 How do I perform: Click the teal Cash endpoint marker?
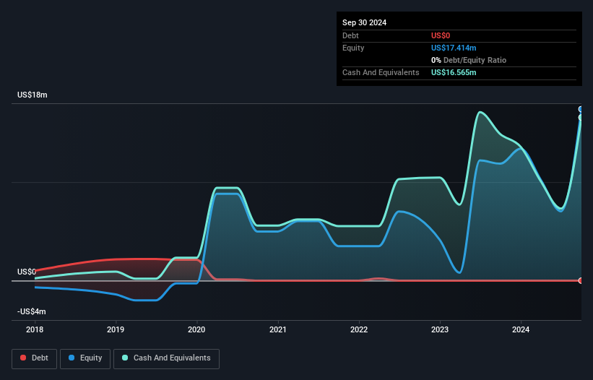pyautogui.click(x=581, y=118)
